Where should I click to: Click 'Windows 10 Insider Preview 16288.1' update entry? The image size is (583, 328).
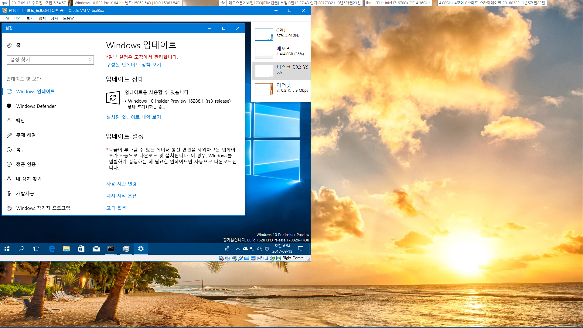tap(179, 101)
